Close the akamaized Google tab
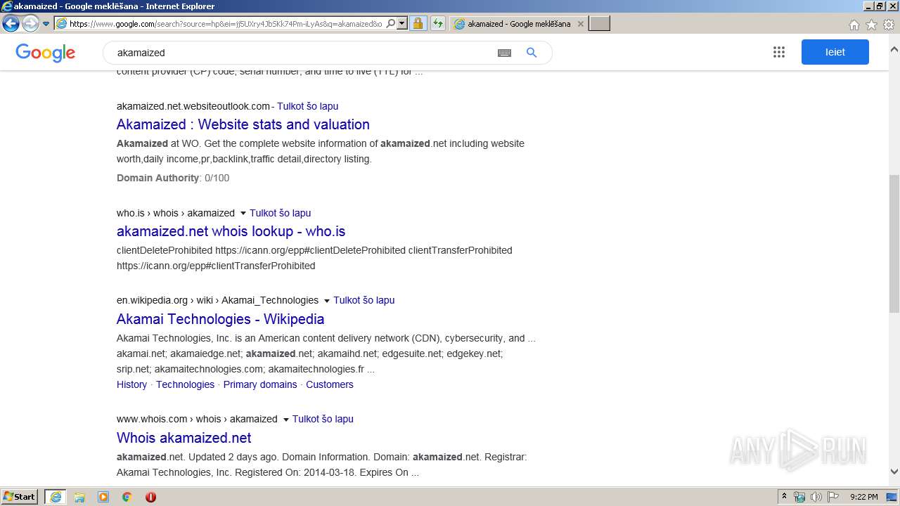This screenshot has width=900, height=506. point(580,24)
